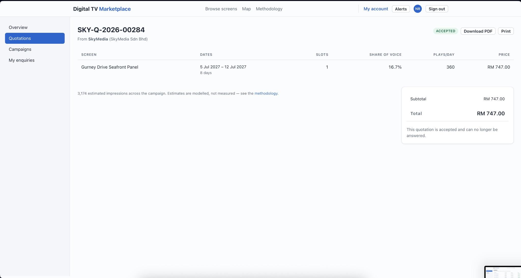
Task: Open Methodology in top navigation
Action: tap(269, 9)
